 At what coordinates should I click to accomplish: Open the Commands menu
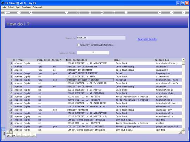point(37,7)
